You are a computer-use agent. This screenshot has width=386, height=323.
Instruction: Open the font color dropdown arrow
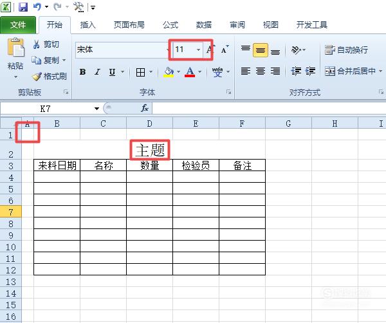click(200, 72)
